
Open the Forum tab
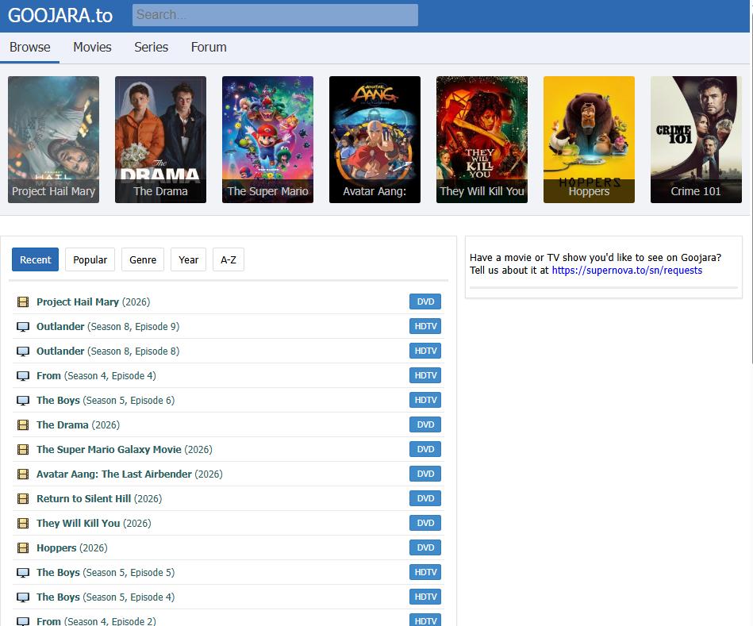click(x=209, y=47)
